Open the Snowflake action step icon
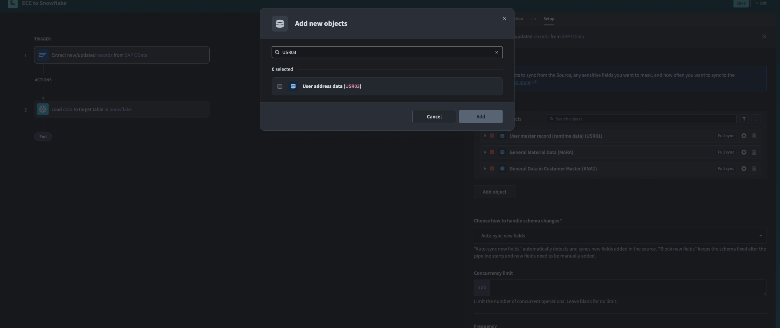The width and height of the screenshot is (780, 328). 43,109
